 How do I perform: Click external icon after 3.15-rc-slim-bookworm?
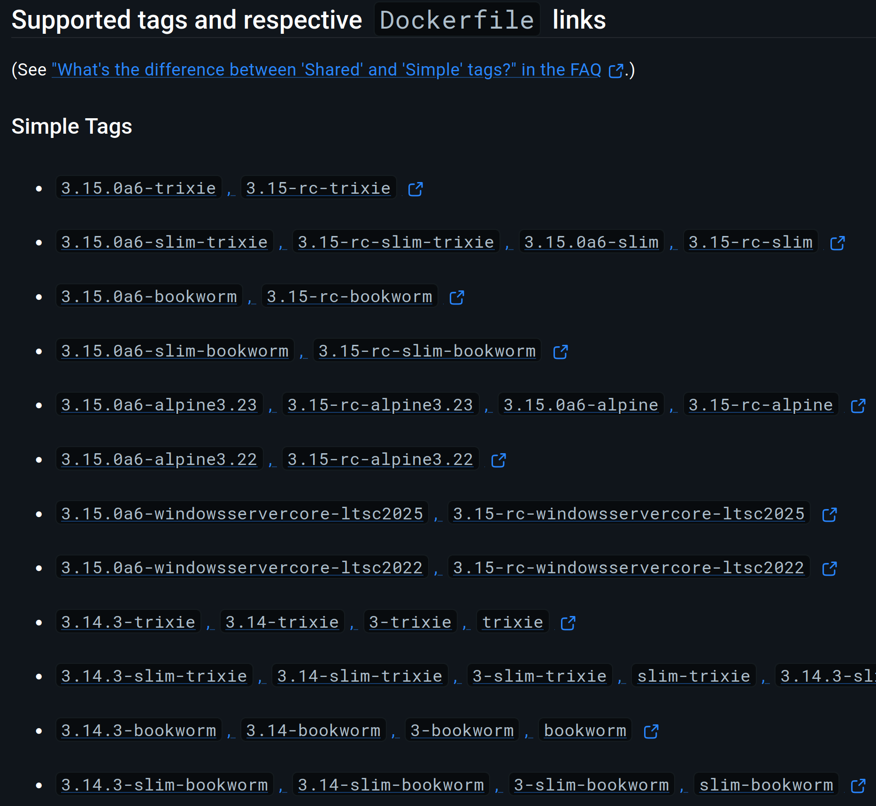561,352
